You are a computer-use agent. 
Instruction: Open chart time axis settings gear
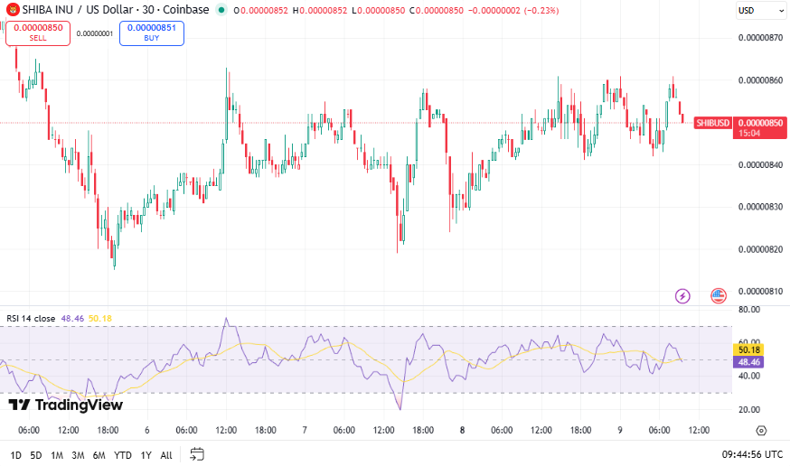(x=761, y=430)
